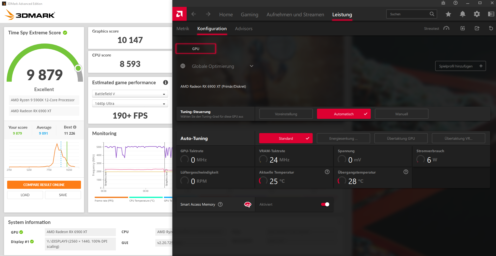Image resolution: width=496 pixels, height=256 pixels.
Task: Reset settings with the undo arrow icon
Action: click(x=491, y=28)
